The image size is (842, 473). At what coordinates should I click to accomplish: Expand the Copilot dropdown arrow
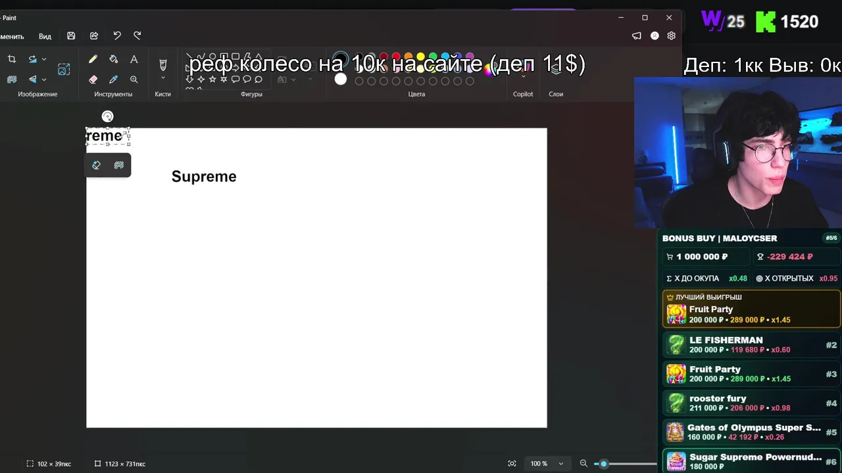524,76
